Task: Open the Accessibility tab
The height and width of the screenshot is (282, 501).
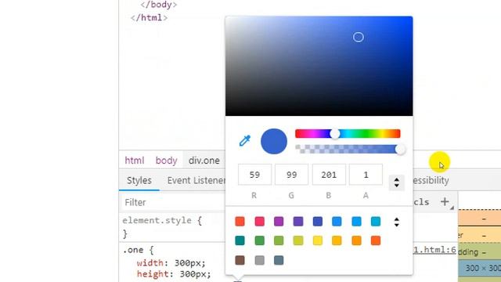Action: pos(431,180)
